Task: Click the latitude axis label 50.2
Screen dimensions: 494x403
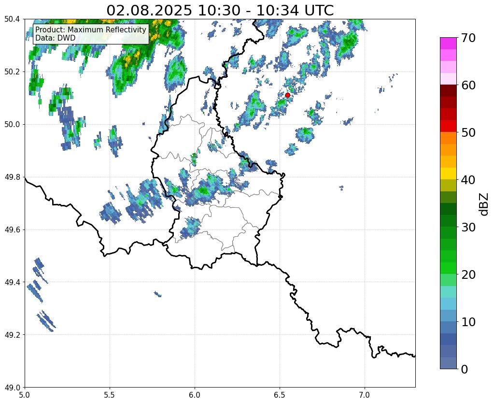Action: coord(12,72)
